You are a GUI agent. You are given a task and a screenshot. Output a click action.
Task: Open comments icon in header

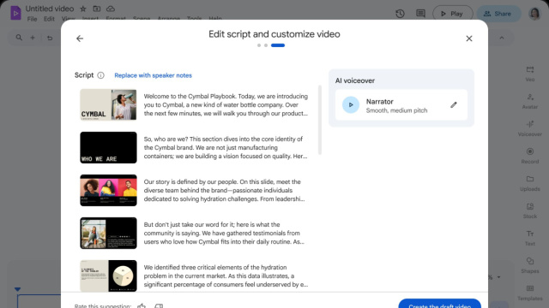(x=420, y=14)
